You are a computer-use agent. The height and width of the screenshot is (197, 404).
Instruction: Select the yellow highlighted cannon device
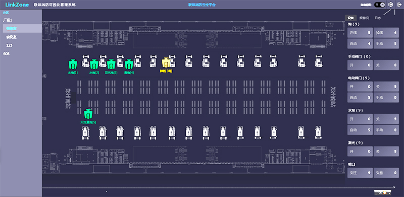166,63
